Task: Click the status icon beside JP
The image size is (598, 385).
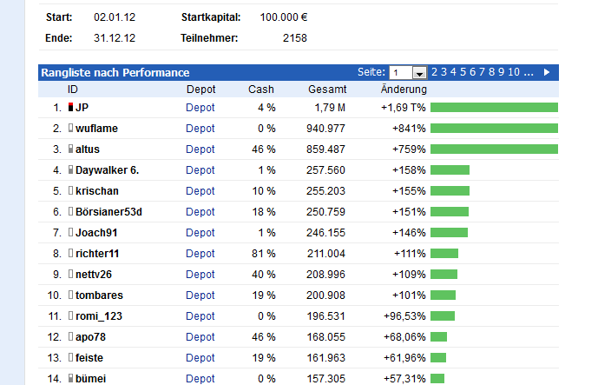Action: pos(71,108)
